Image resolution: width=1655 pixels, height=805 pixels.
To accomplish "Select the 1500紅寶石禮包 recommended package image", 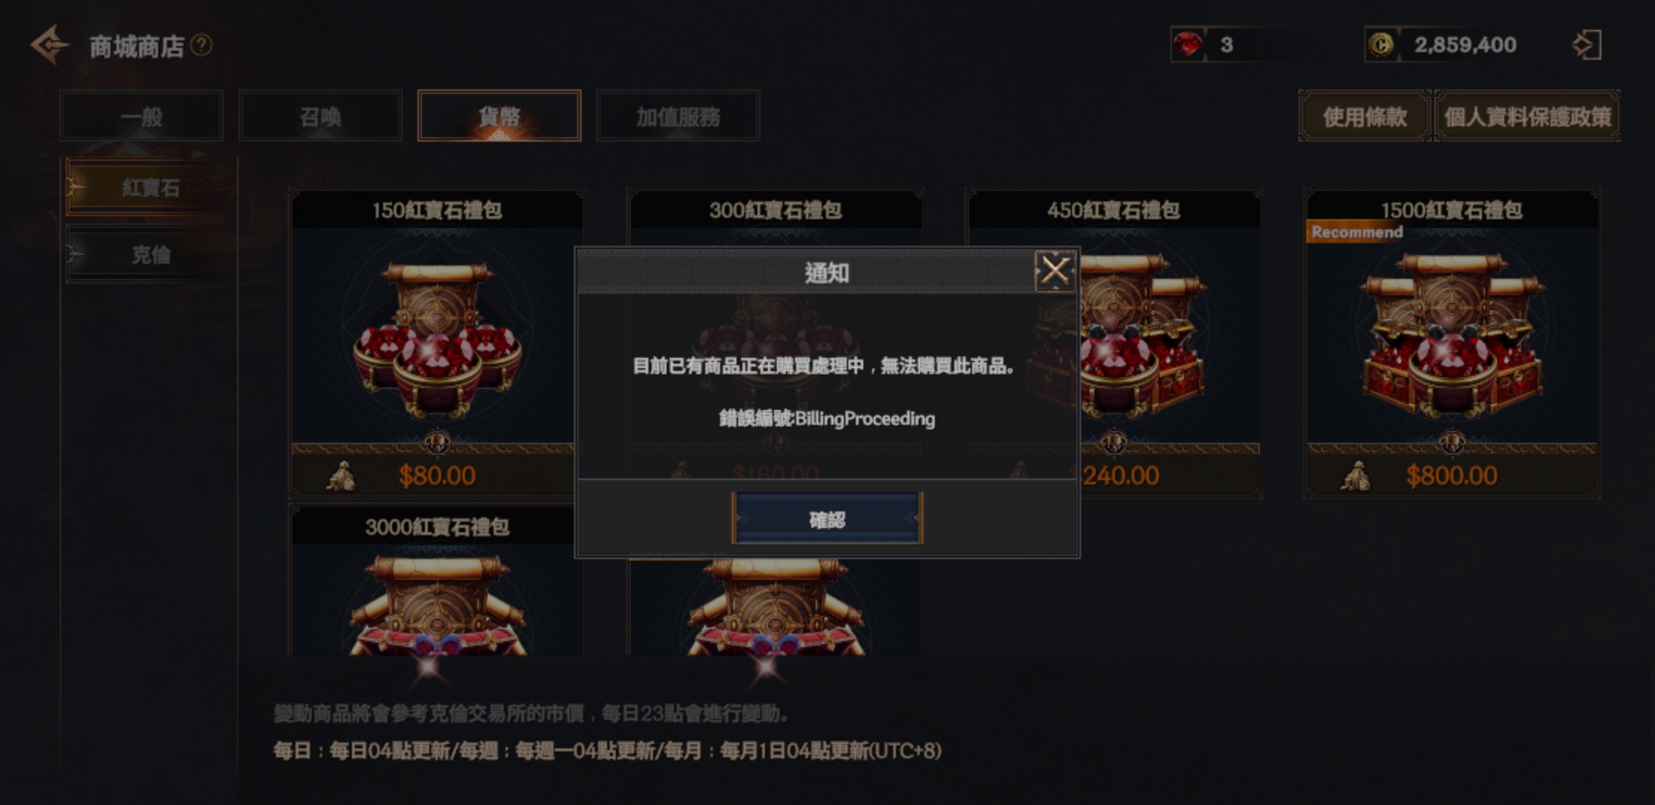I will click(1451, 335).
